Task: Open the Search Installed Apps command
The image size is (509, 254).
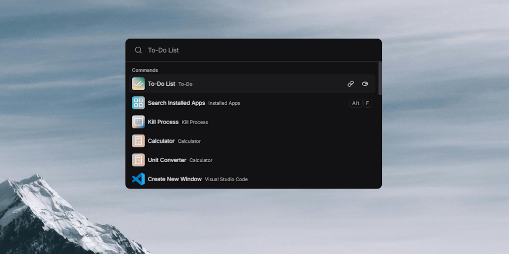Action: pos(252,103)
